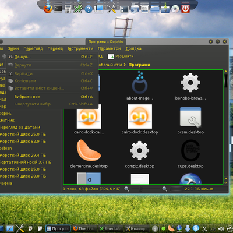Image resolution: width=233 pixels, height=233 pixels.
Task: Open the Параметри menu
Action: pos(110,48)
